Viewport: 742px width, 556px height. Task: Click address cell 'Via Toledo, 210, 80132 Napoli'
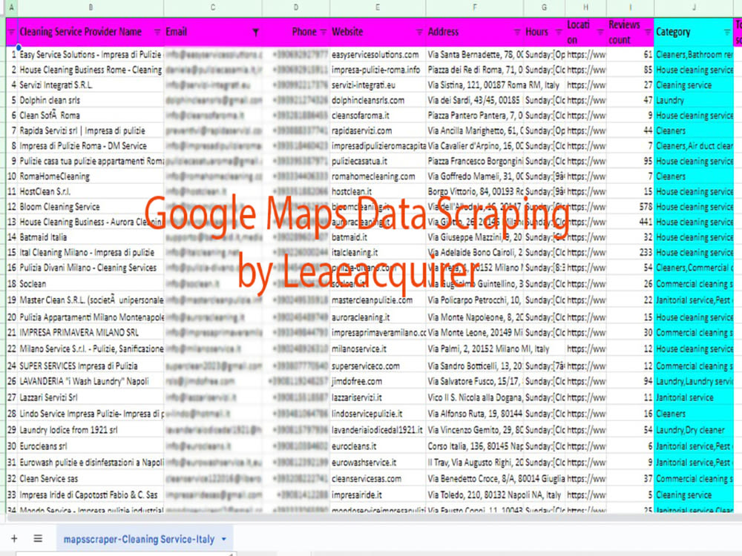pyautogui.click(x=475, y=494)
